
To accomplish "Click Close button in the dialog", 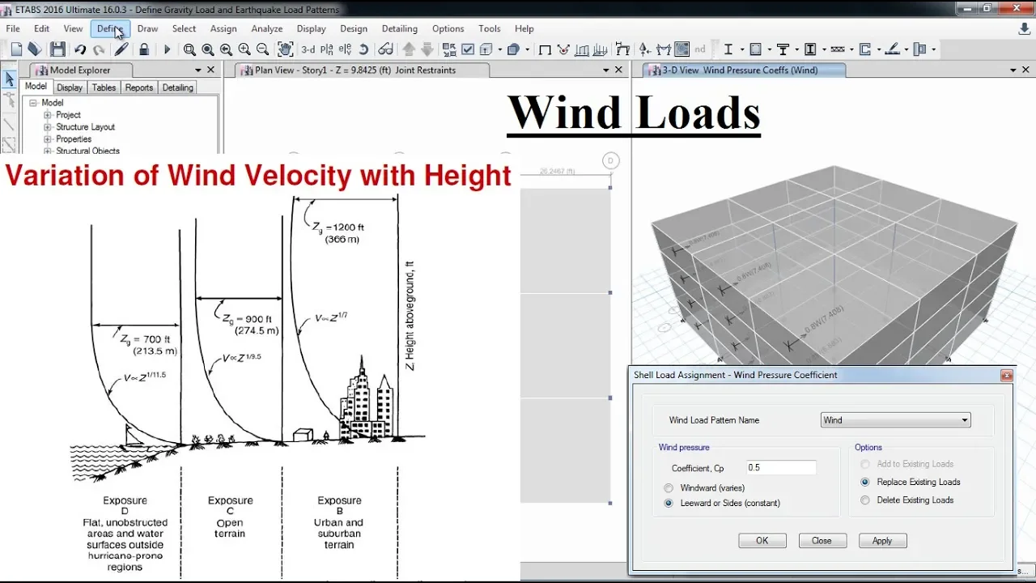I will (822, 541).
